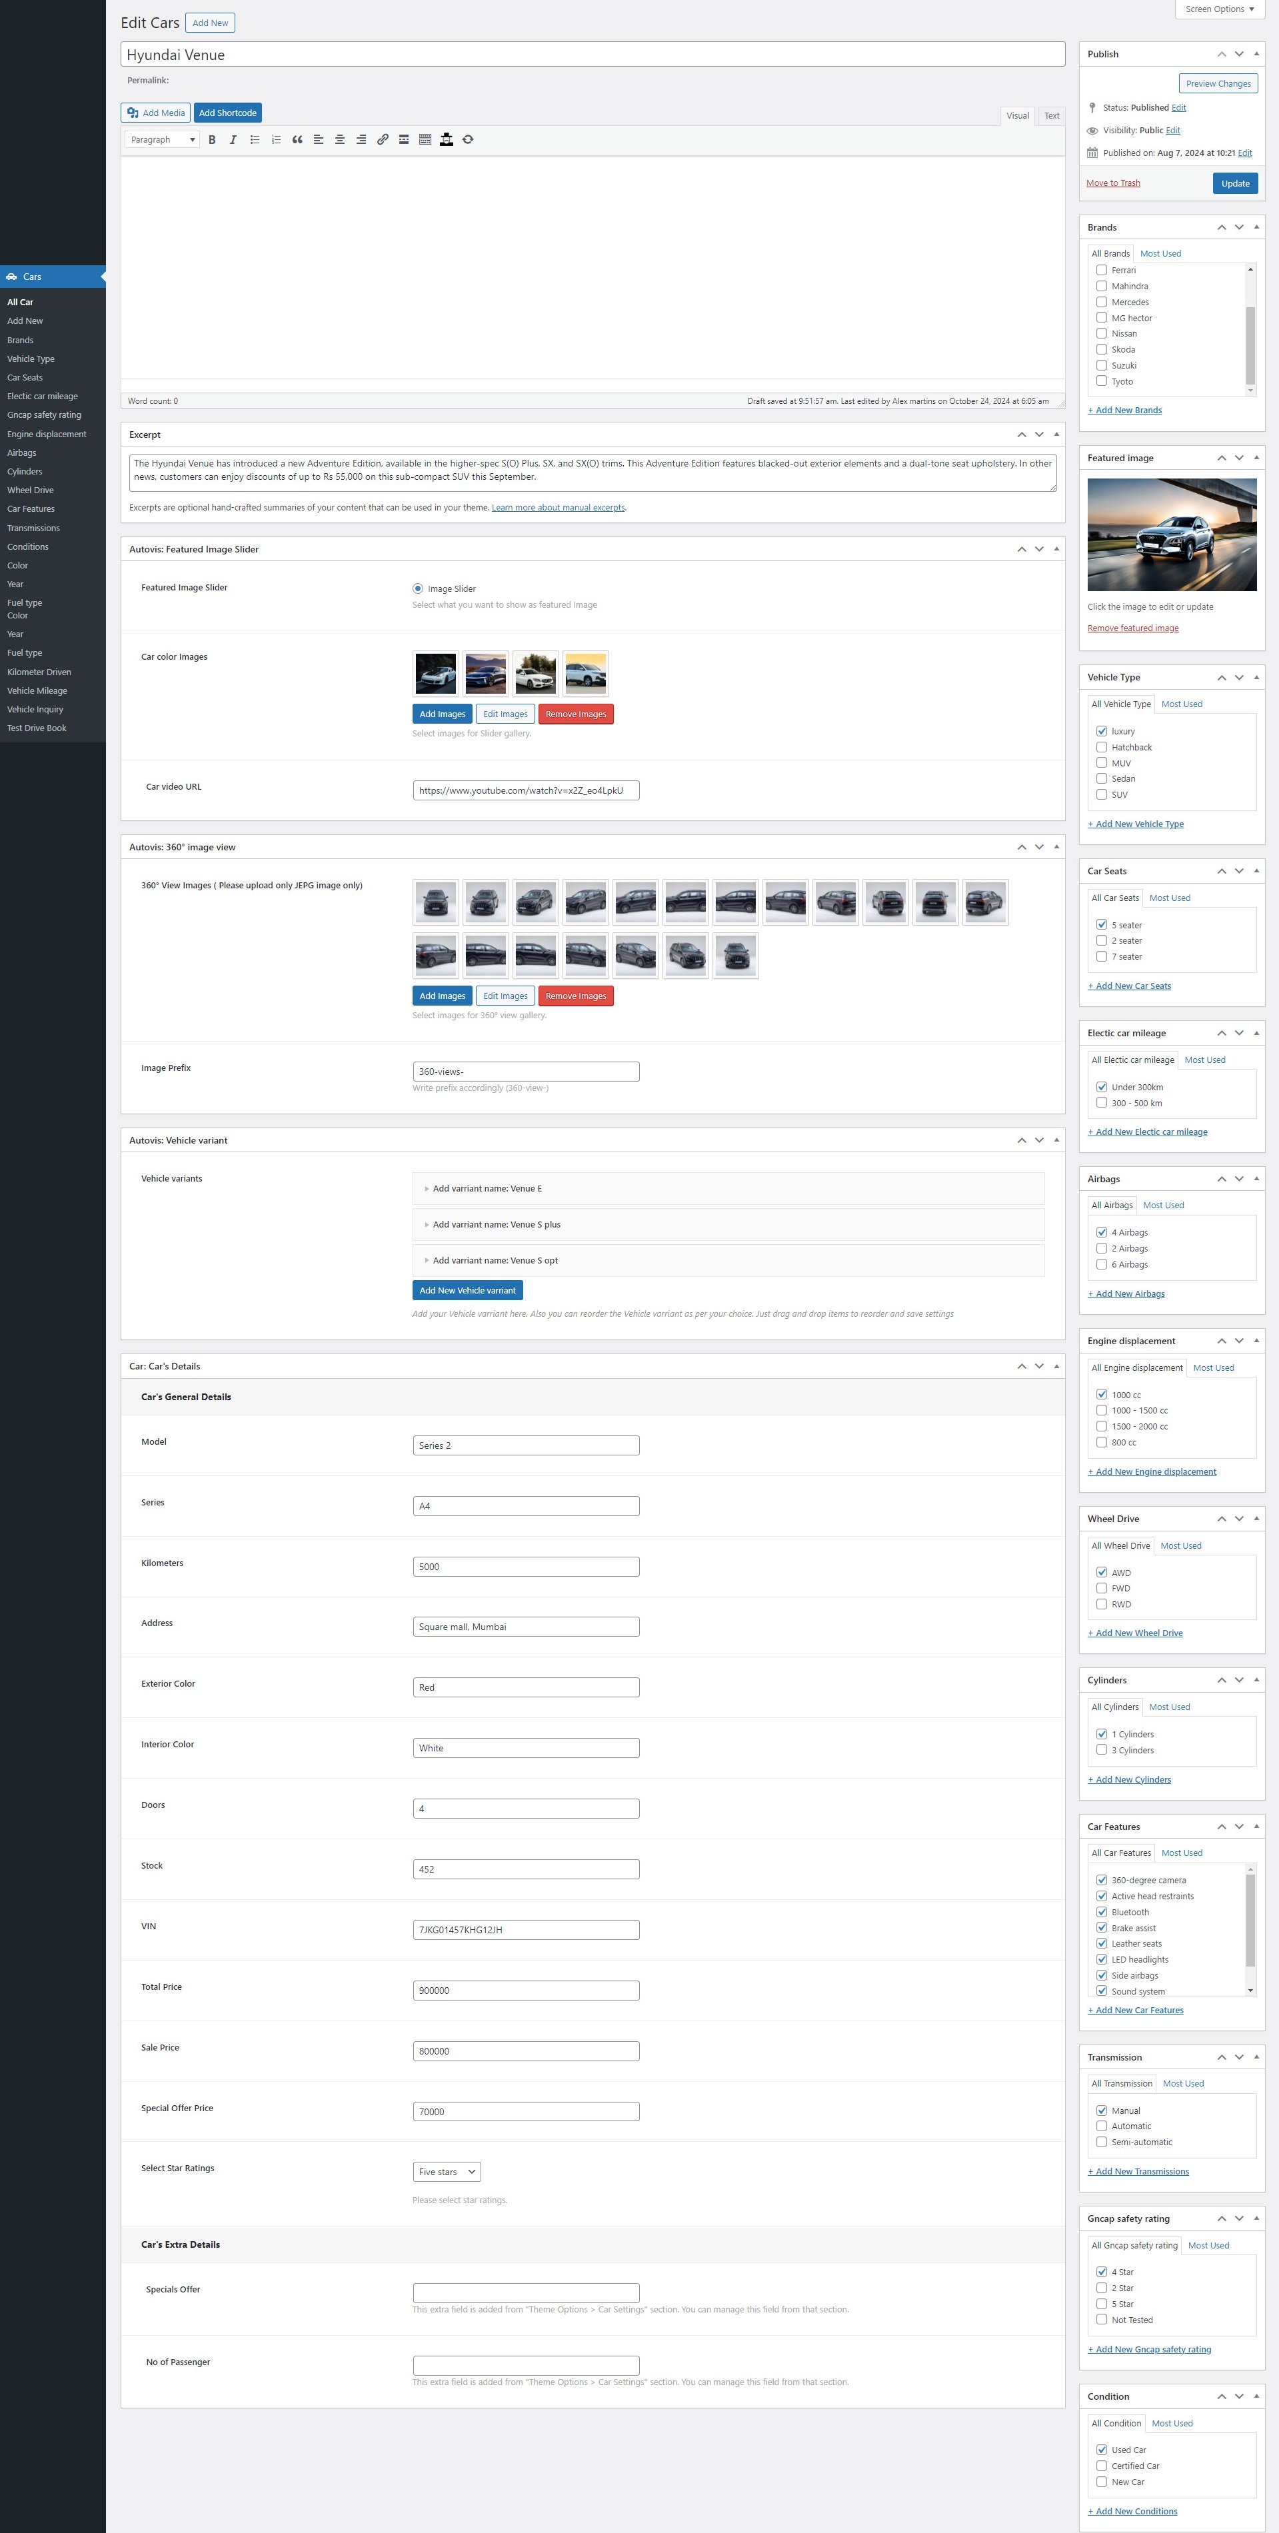The height and width of the screenshot is (2533, 1279).
Task: Check the Ferrari brand checkbox
Action: coord(1102,271)
